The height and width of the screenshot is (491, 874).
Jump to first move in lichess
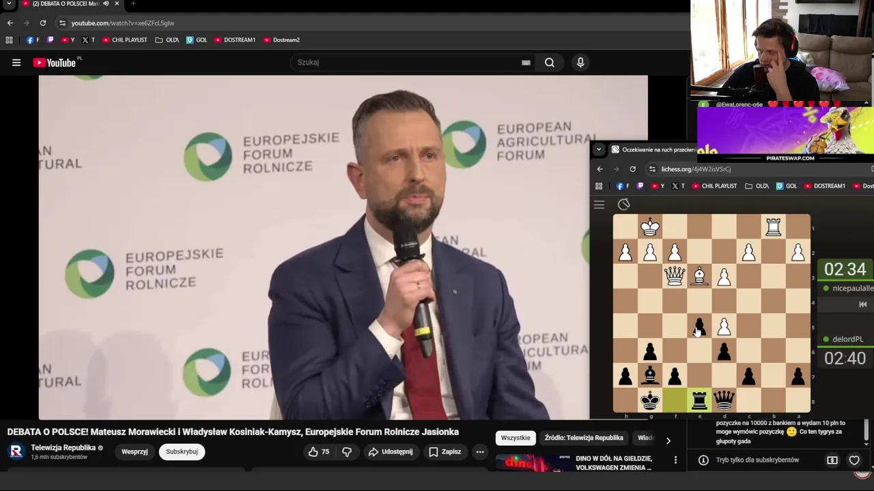point(862,305)
